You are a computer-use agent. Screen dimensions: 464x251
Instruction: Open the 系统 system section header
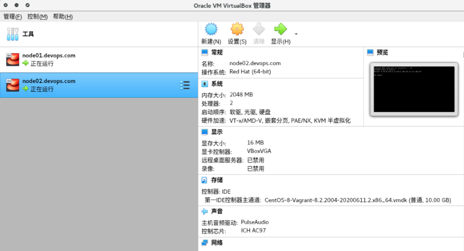(x=217, y=84)
